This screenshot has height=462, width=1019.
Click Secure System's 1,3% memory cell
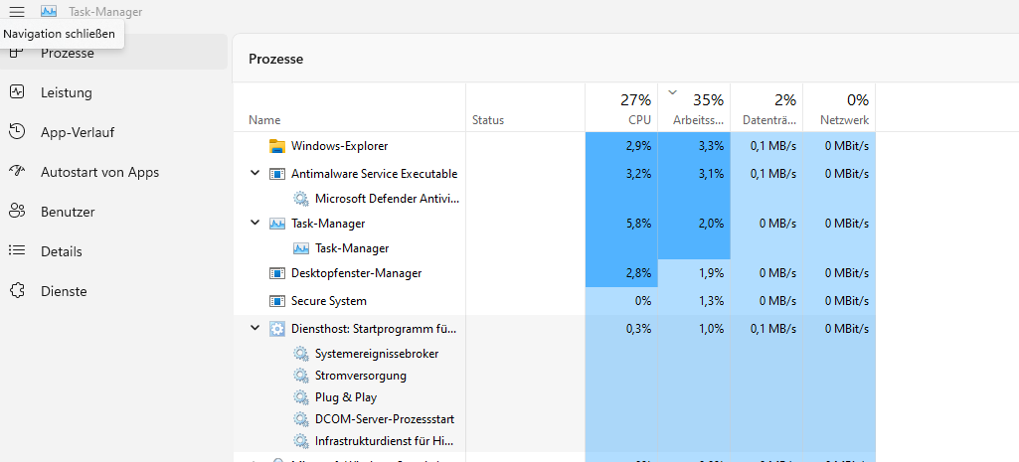coord(694,301)
